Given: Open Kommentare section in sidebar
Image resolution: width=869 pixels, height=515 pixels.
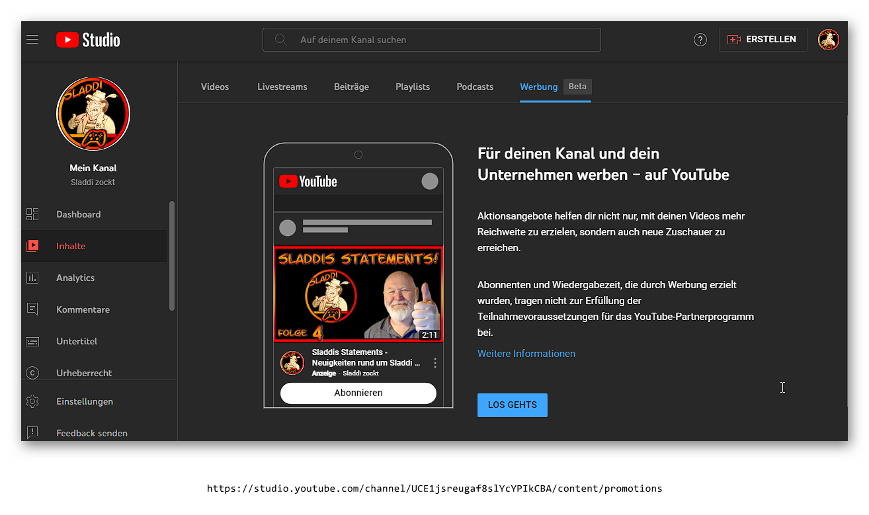Looking at the screenshot, I should pos(83,309).
